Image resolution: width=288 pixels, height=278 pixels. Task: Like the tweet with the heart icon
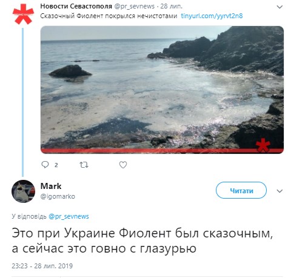coord(123,165)
